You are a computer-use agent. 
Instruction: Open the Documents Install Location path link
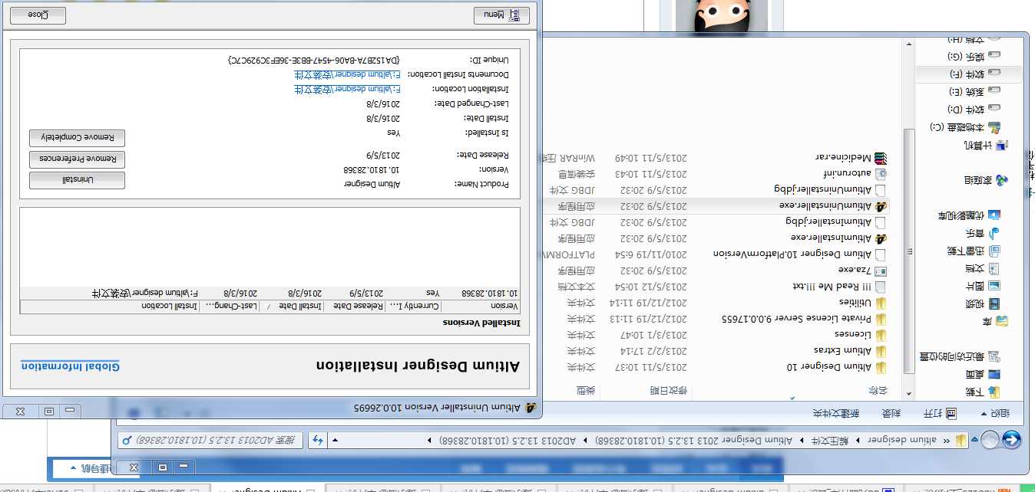pos(347,74)
